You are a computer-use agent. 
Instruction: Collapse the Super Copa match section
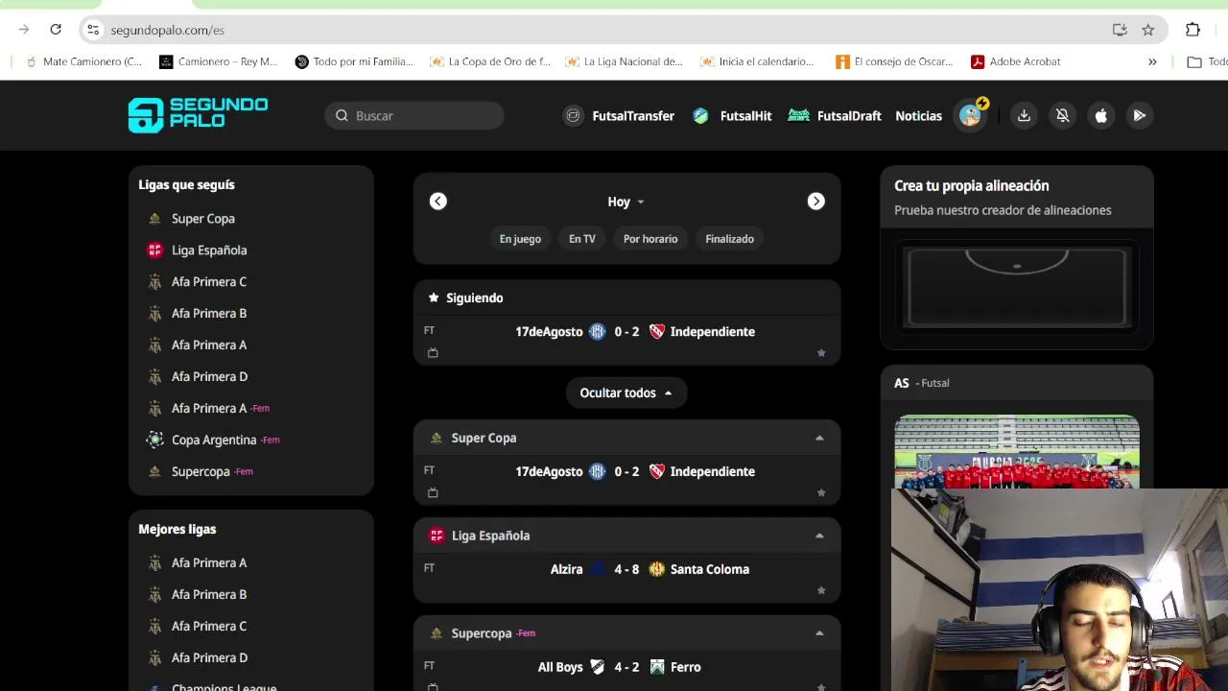click(819, 438)
